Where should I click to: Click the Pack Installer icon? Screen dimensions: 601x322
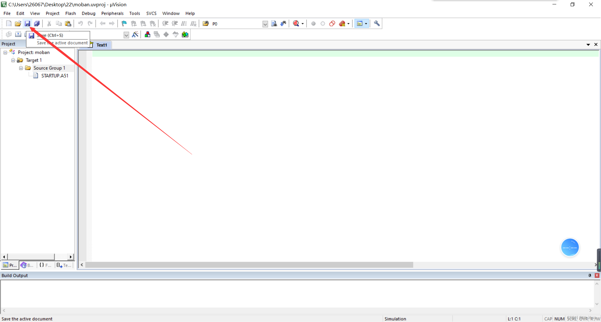(x=185, y=34)
